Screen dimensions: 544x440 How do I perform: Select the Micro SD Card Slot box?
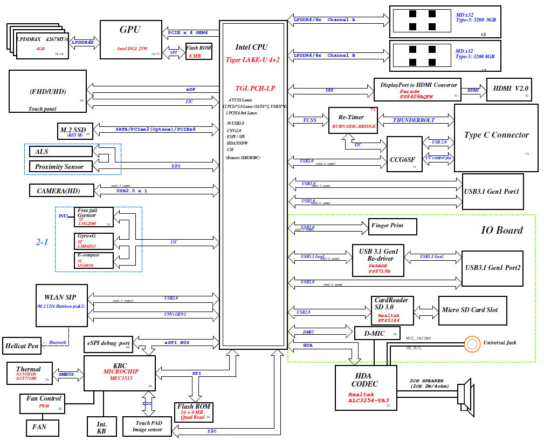(x=470, y=310)
